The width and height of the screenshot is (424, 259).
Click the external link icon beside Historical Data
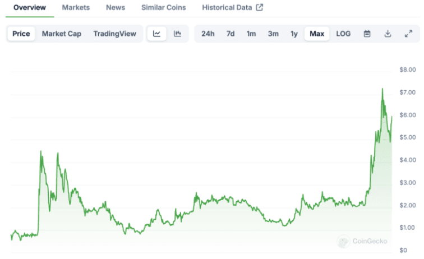tap(259, 8)
